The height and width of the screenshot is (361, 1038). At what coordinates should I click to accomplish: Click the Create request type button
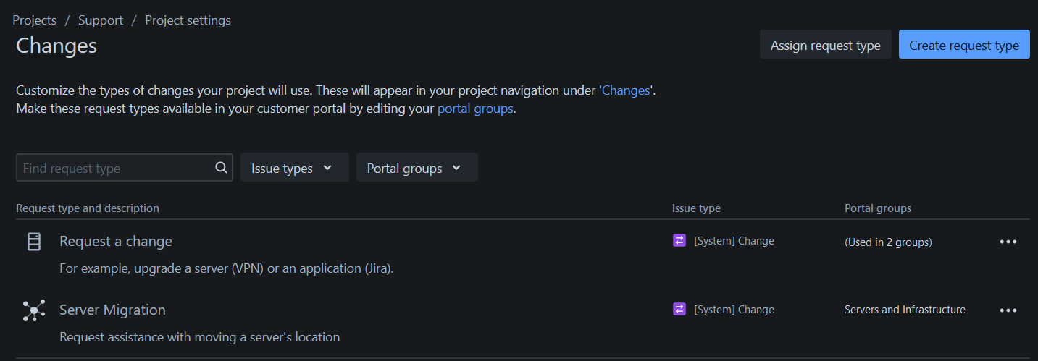[x=964, y=45]
